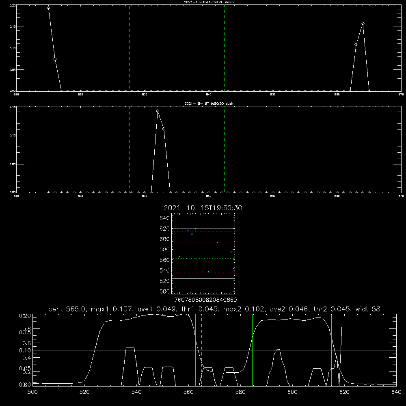
Task: Select 'ave2 0.046' in the bottom plot title
Action: (x=289, y=309)
